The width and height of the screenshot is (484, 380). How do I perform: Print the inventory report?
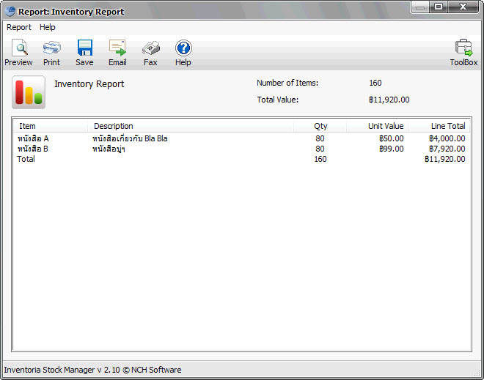click(51, 53)
